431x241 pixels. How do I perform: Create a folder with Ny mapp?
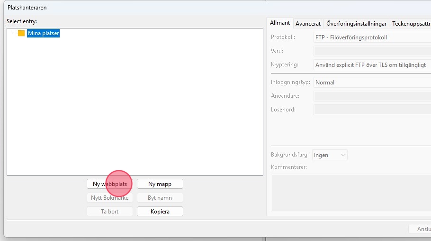pyautogui.click(x=160, y=184)
